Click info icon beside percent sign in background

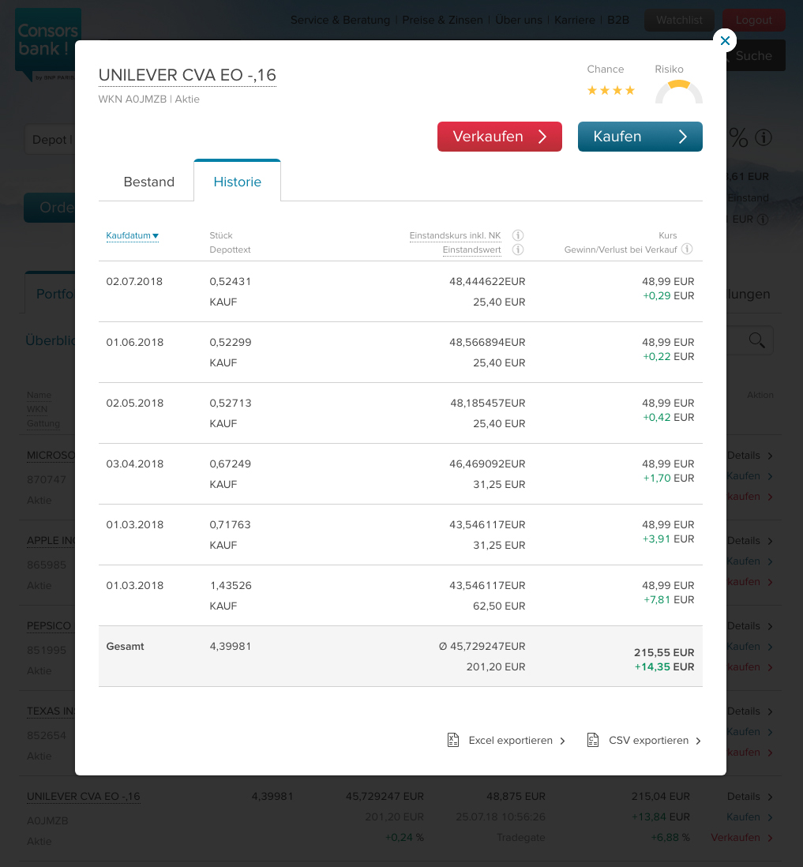click(x=764, y=137)
